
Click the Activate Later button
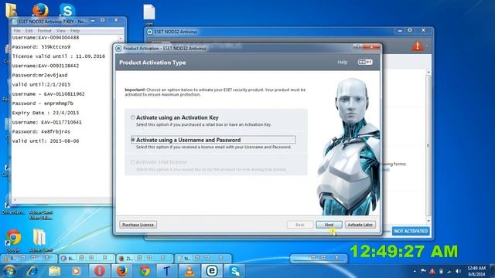tap(360, 225)
